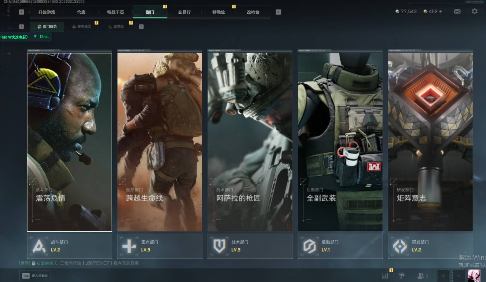
Task: Open the mail envelope icon
Action: [457, 12]
